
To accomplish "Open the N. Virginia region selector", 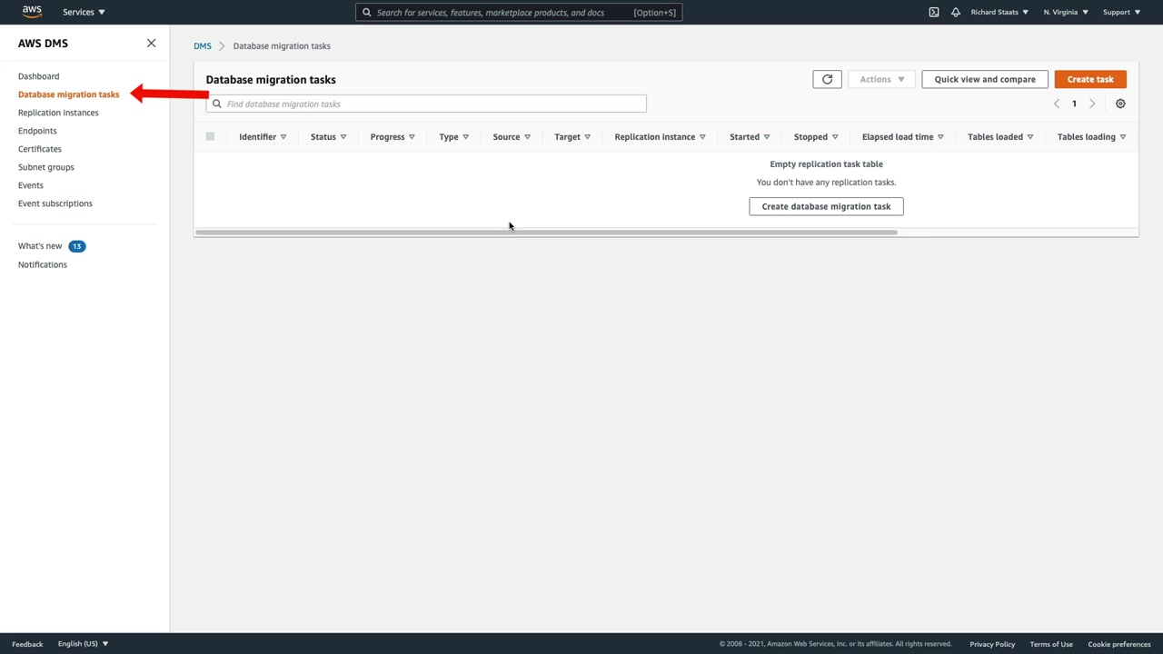I will (x=1066, y=12).
